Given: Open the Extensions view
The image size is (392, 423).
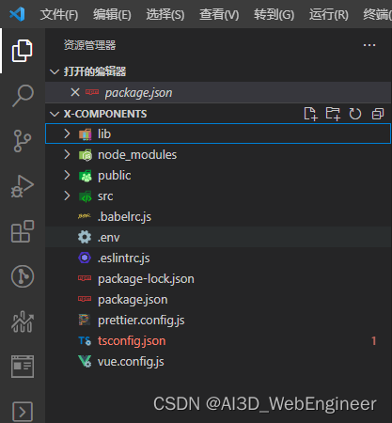Looking at the screenshot, I should [23, 231].
